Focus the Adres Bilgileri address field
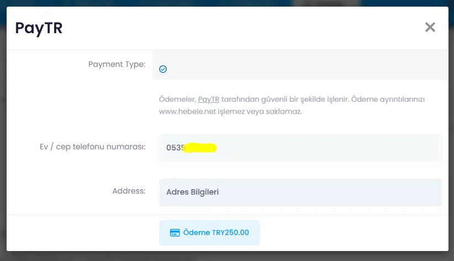 point(300,192)
